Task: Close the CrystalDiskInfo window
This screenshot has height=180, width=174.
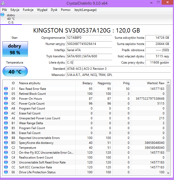Action: pos(168,2)
